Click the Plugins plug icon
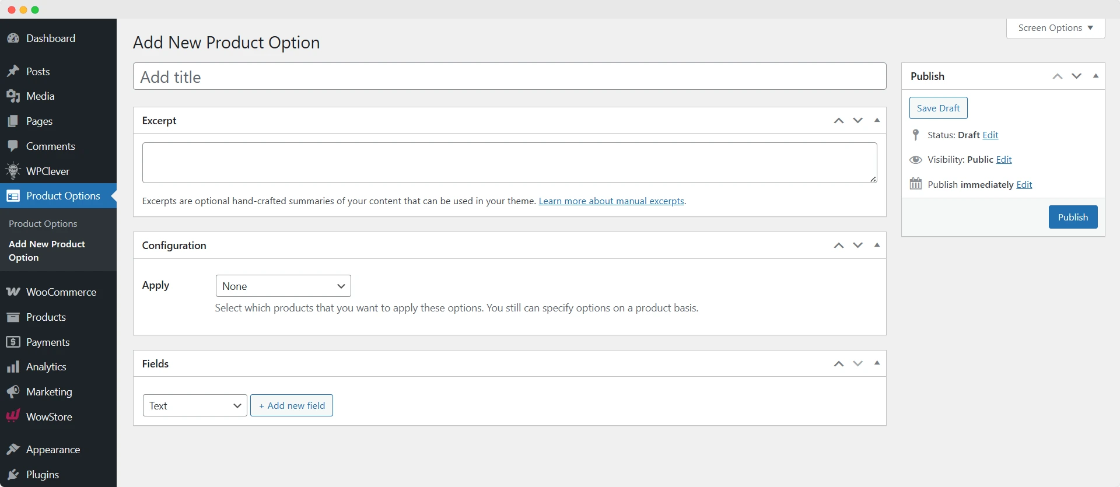 13,475
